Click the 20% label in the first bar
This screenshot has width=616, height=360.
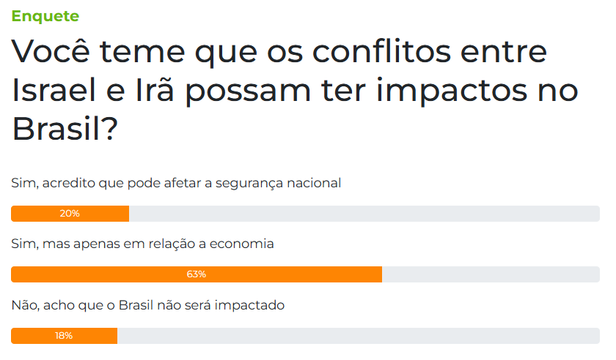click(x=70, y=214)
